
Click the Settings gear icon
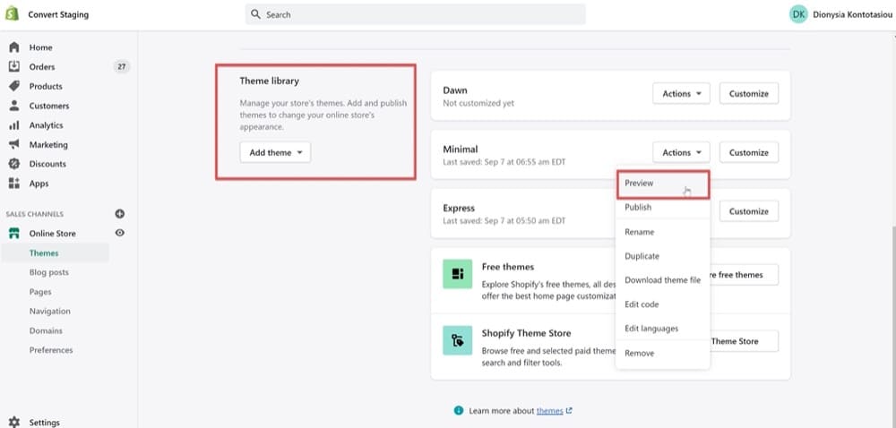14,423
